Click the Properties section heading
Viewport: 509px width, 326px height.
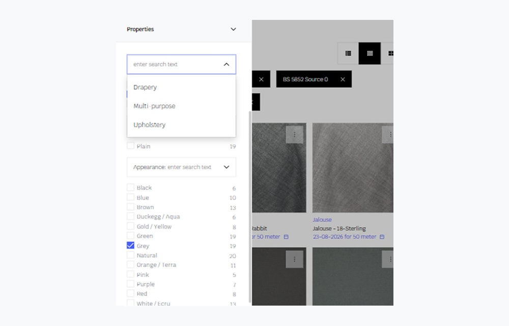(140, 29)
